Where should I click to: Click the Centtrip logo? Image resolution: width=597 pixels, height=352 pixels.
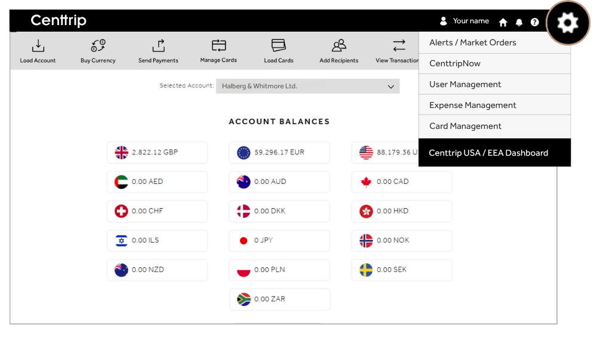59,20
